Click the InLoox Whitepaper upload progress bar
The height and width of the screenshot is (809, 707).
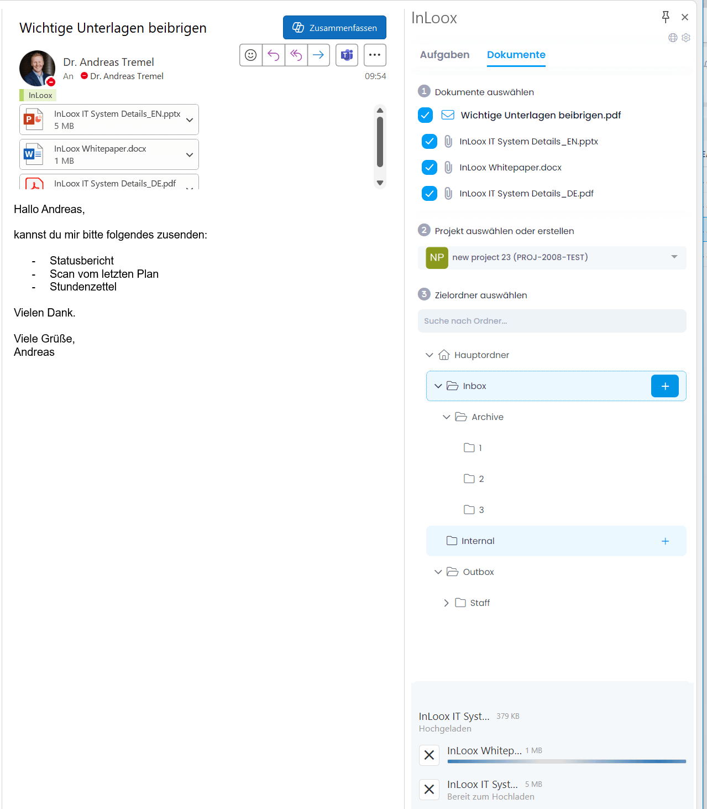[x=567, y=761]
